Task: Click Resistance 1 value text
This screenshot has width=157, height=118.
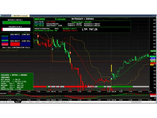Action: click(92, 24)
